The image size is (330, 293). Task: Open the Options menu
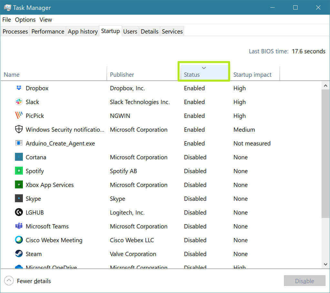[x=25, y=20]
